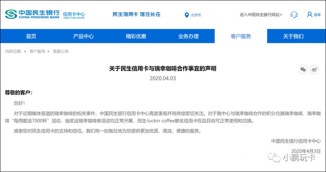Open the customer service headset icon

tap(294, 15)
